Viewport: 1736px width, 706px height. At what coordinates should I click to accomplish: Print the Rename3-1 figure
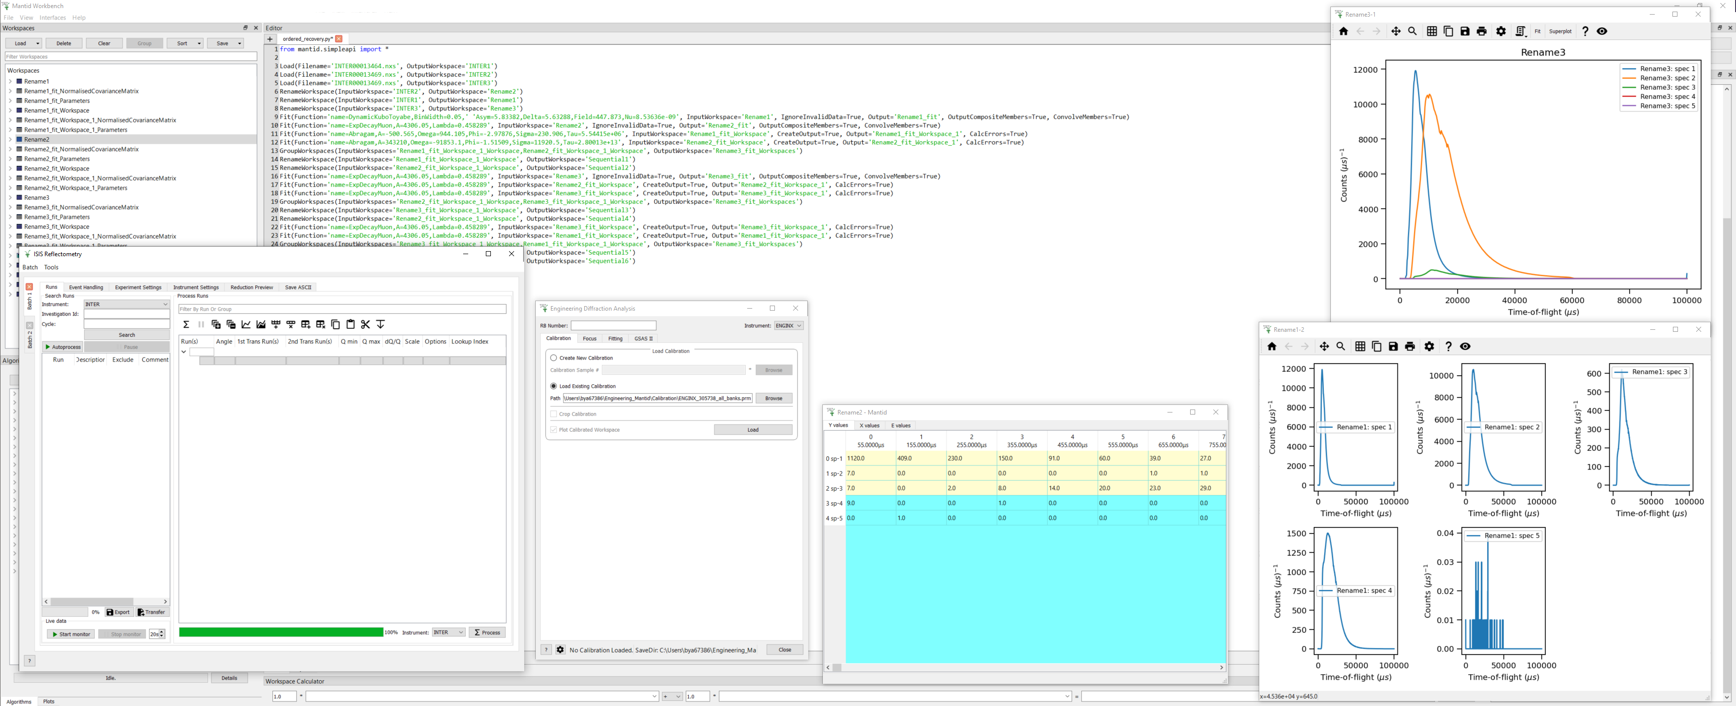point(1481,31)
